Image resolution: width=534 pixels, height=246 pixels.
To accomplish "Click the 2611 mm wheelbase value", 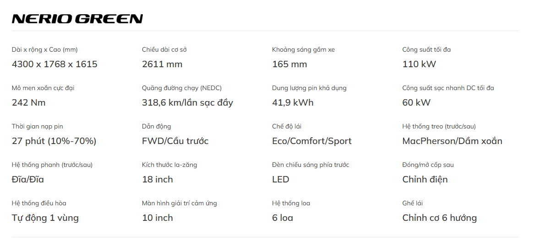I will point(162,64).
